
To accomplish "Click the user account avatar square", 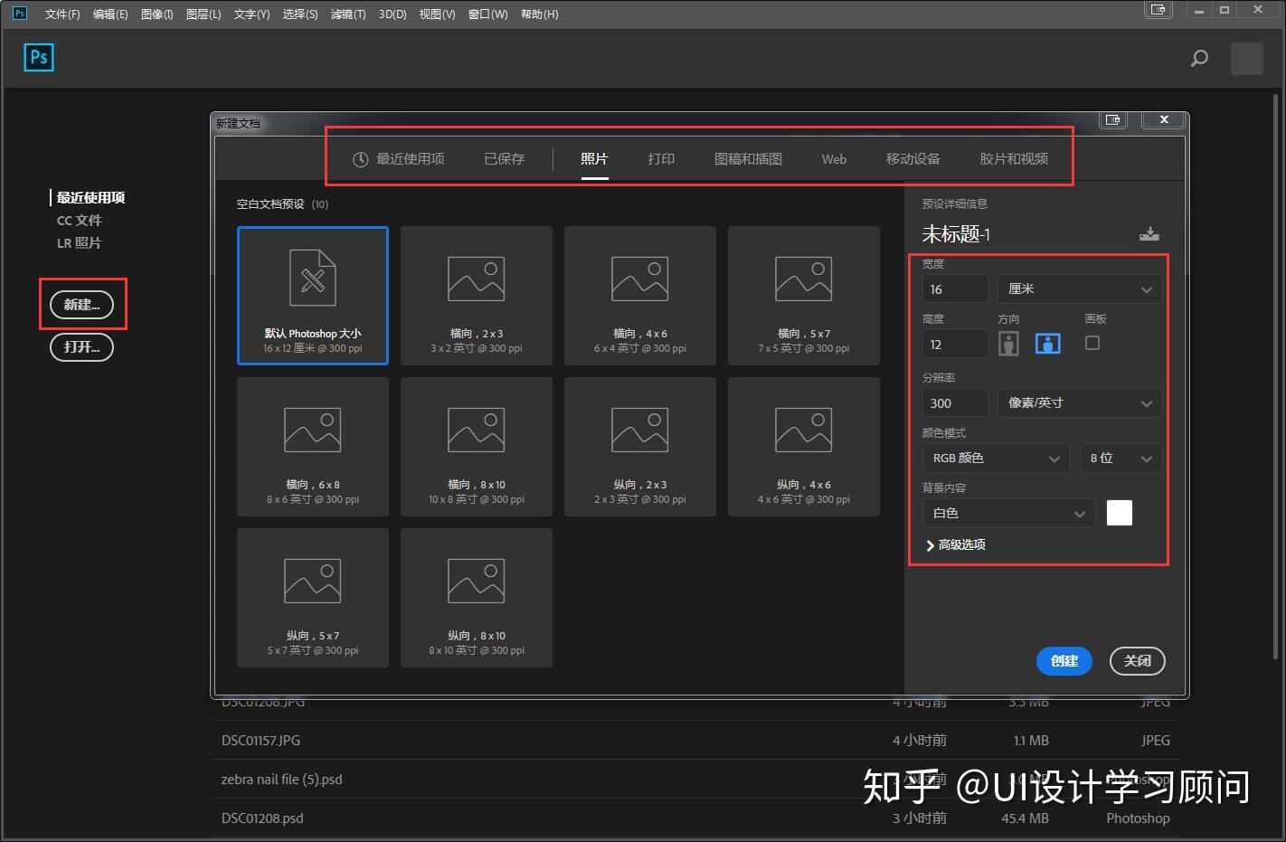I will [x=1247, y=59].
